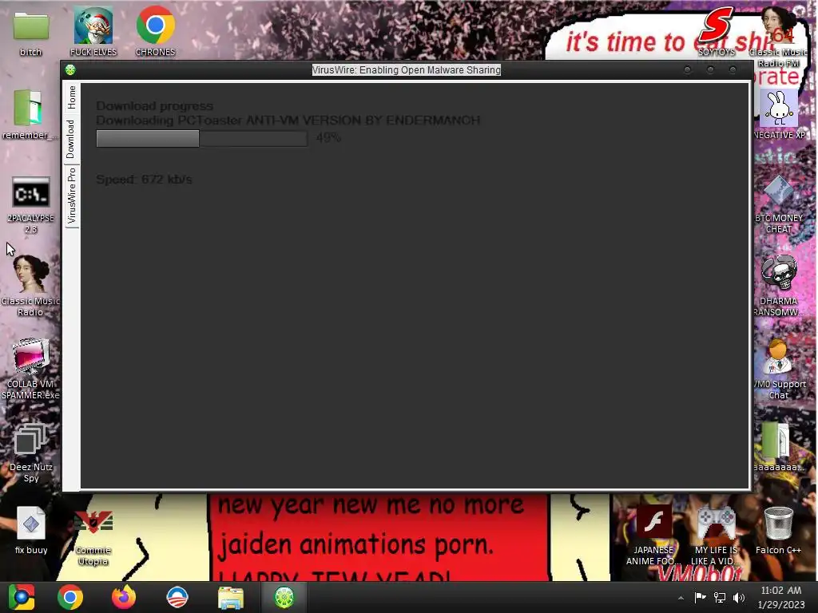The width and height of the screenshot is (818, 613).
Task: Open network status tray icon
Action: click(720, 597)
